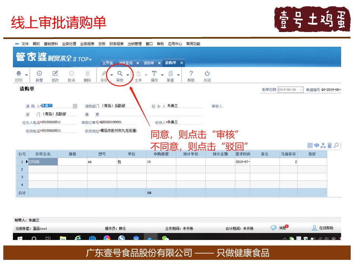
Task: Expand the 打印 dropdown arrow
Action: [x=27, y=75]
